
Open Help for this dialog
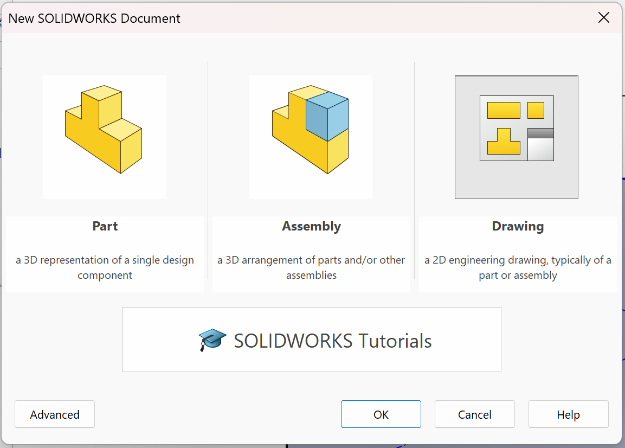pyautogui.click(x=568, y=414)
